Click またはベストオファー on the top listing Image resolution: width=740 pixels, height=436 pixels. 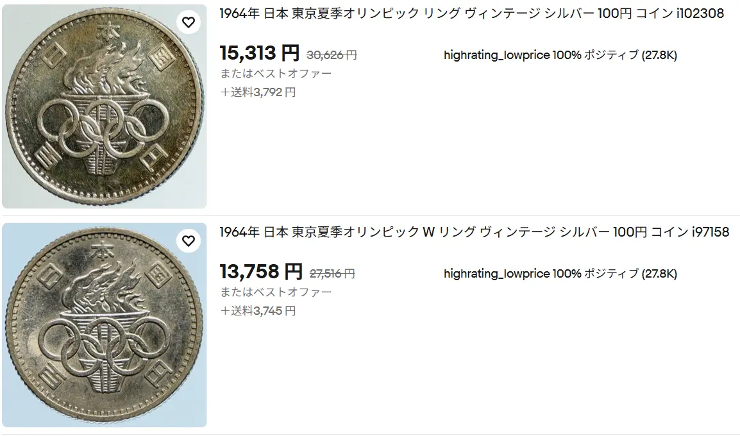point(275,73)
